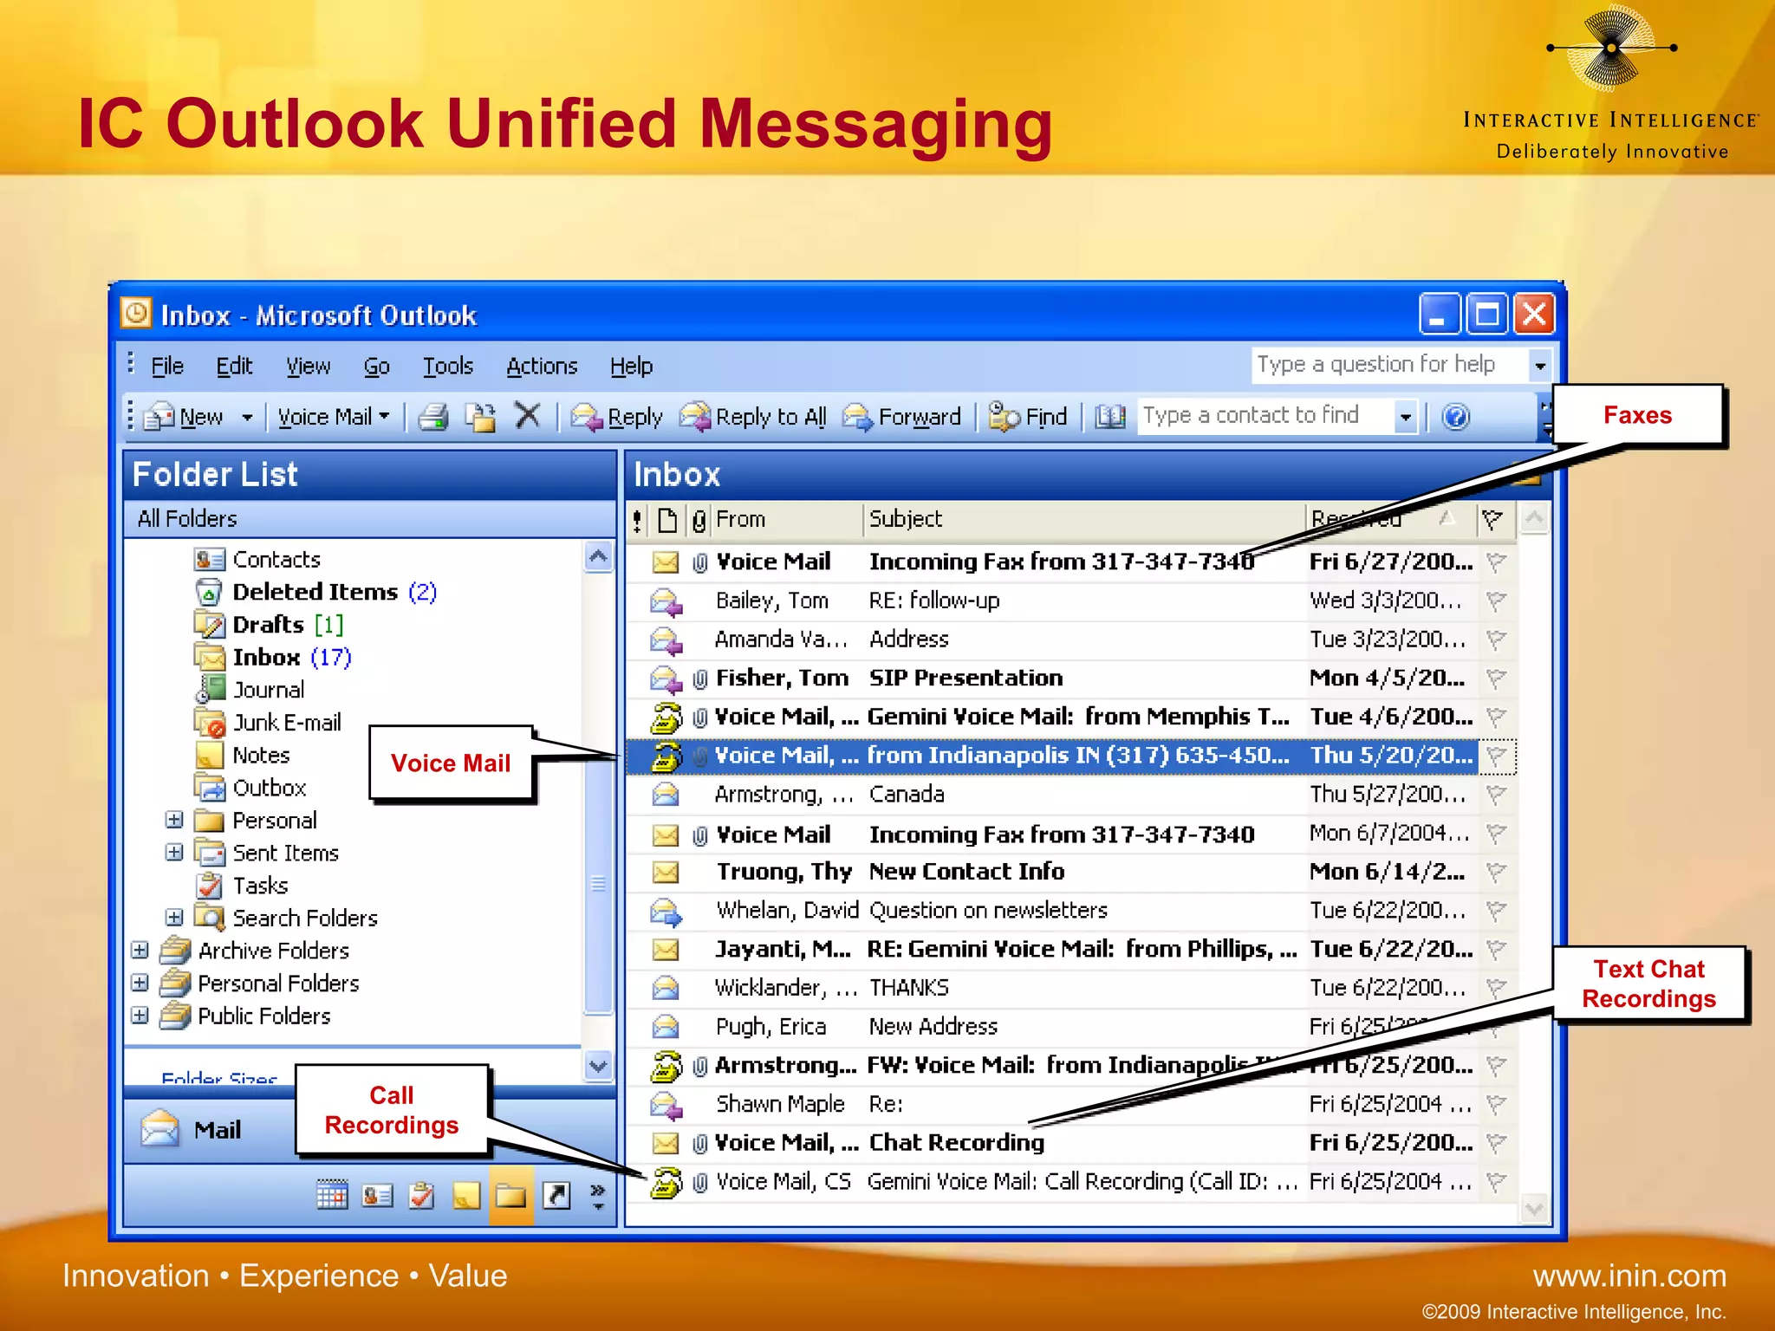1775x1331 pixels.
Task: Sort by the Subject column header
Action: pos(1083,520)
